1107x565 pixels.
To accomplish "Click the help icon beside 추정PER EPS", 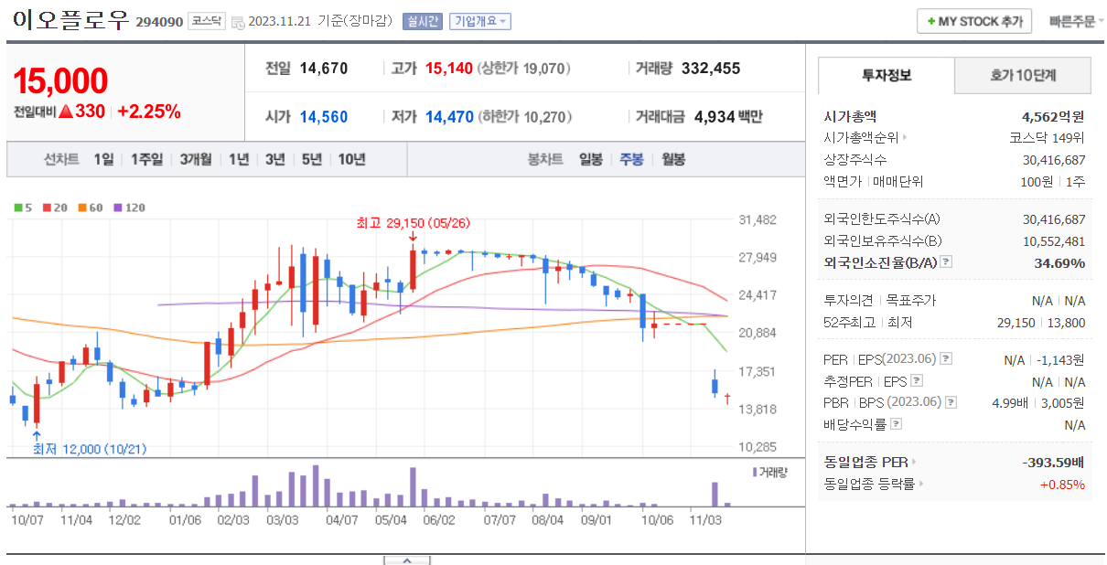I will click(916, 381).
